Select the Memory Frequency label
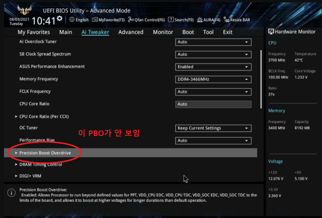322x218 pixels. 39,79
